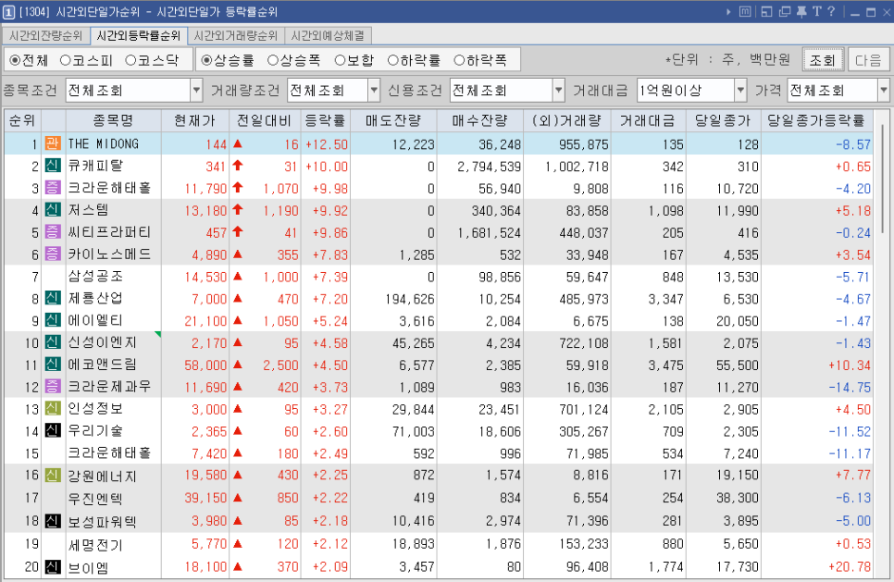Click the green 신 badge beside 강원에너지
The height and width of the screenshot is (582, 894).
(53, 475)
